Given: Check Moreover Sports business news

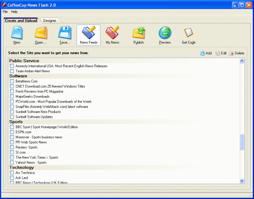Looking at the screenshot, I should [12, 137].
